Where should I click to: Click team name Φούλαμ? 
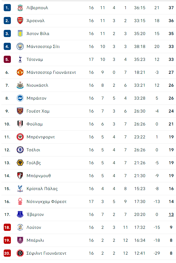tap(35, 124)
